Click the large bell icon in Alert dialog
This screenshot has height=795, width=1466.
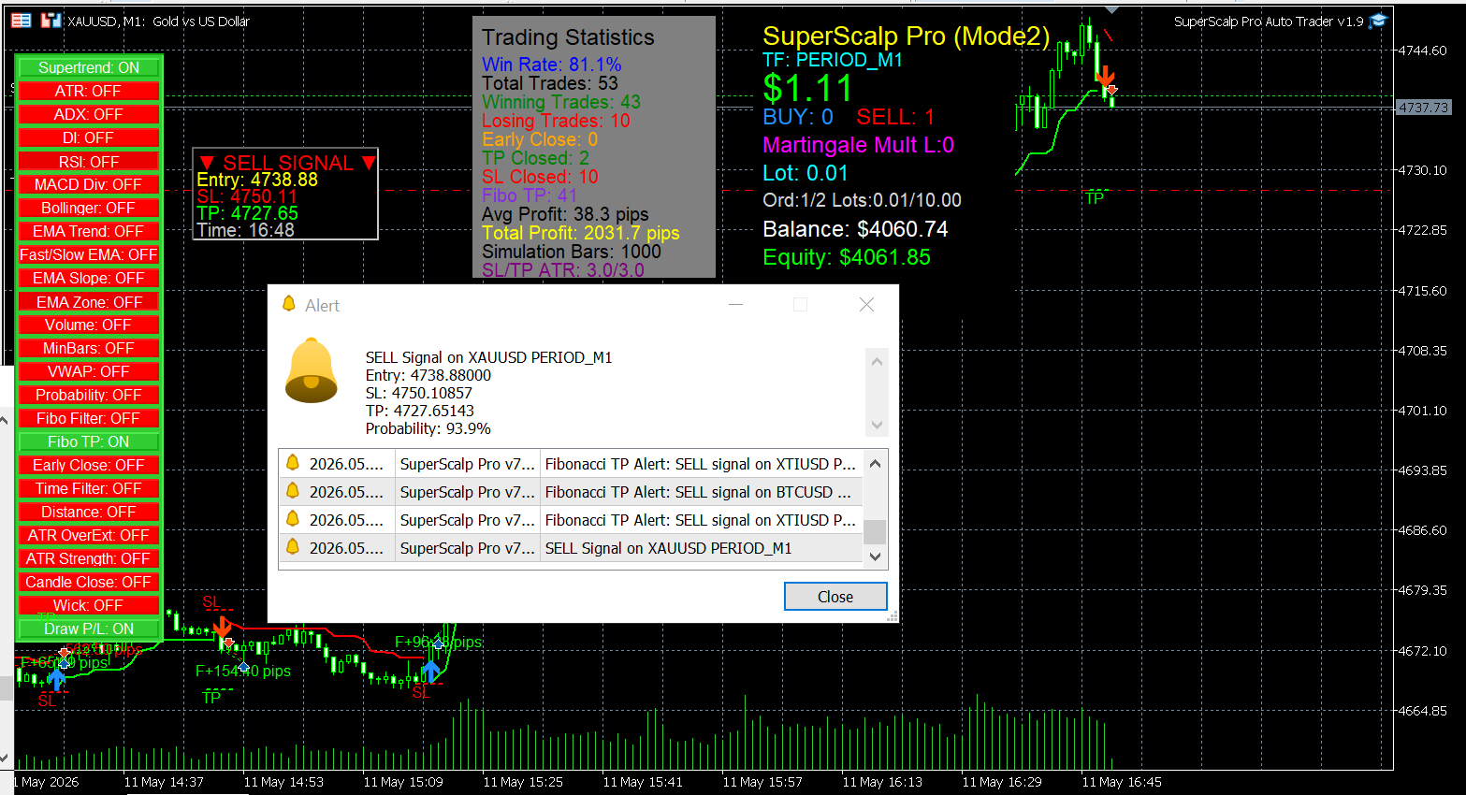point(312,371)
